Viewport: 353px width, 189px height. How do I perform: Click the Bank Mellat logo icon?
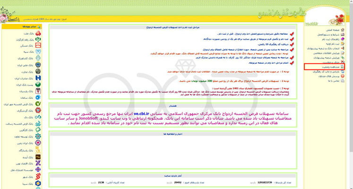click(x=38, y=34)
